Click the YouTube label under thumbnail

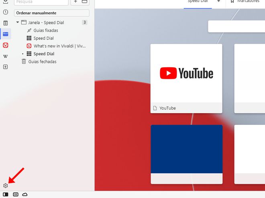(x=168, y=108)
